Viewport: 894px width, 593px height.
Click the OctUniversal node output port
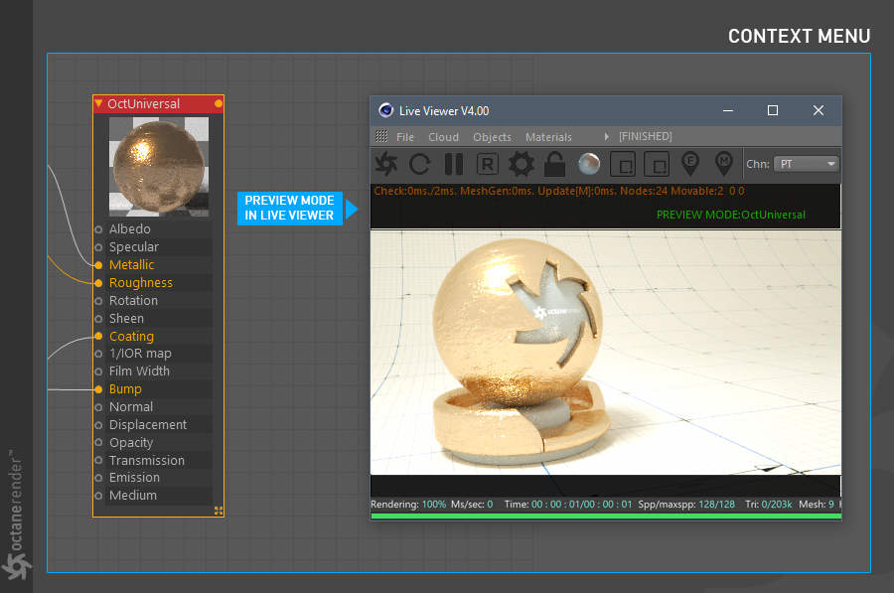[219, 103]
